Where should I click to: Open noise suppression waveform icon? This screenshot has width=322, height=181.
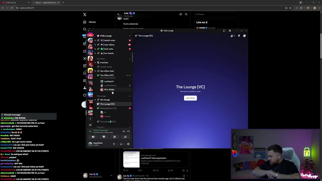pyautogui.click(x=124, y=131)
